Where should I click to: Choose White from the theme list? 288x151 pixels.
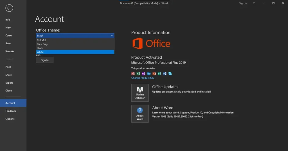tap(75, 52)
